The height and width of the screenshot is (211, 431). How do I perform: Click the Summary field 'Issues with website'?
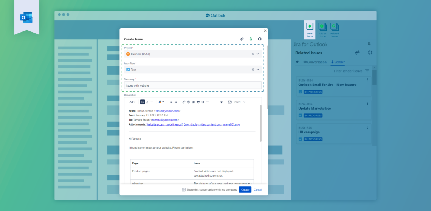pos(193,85)
